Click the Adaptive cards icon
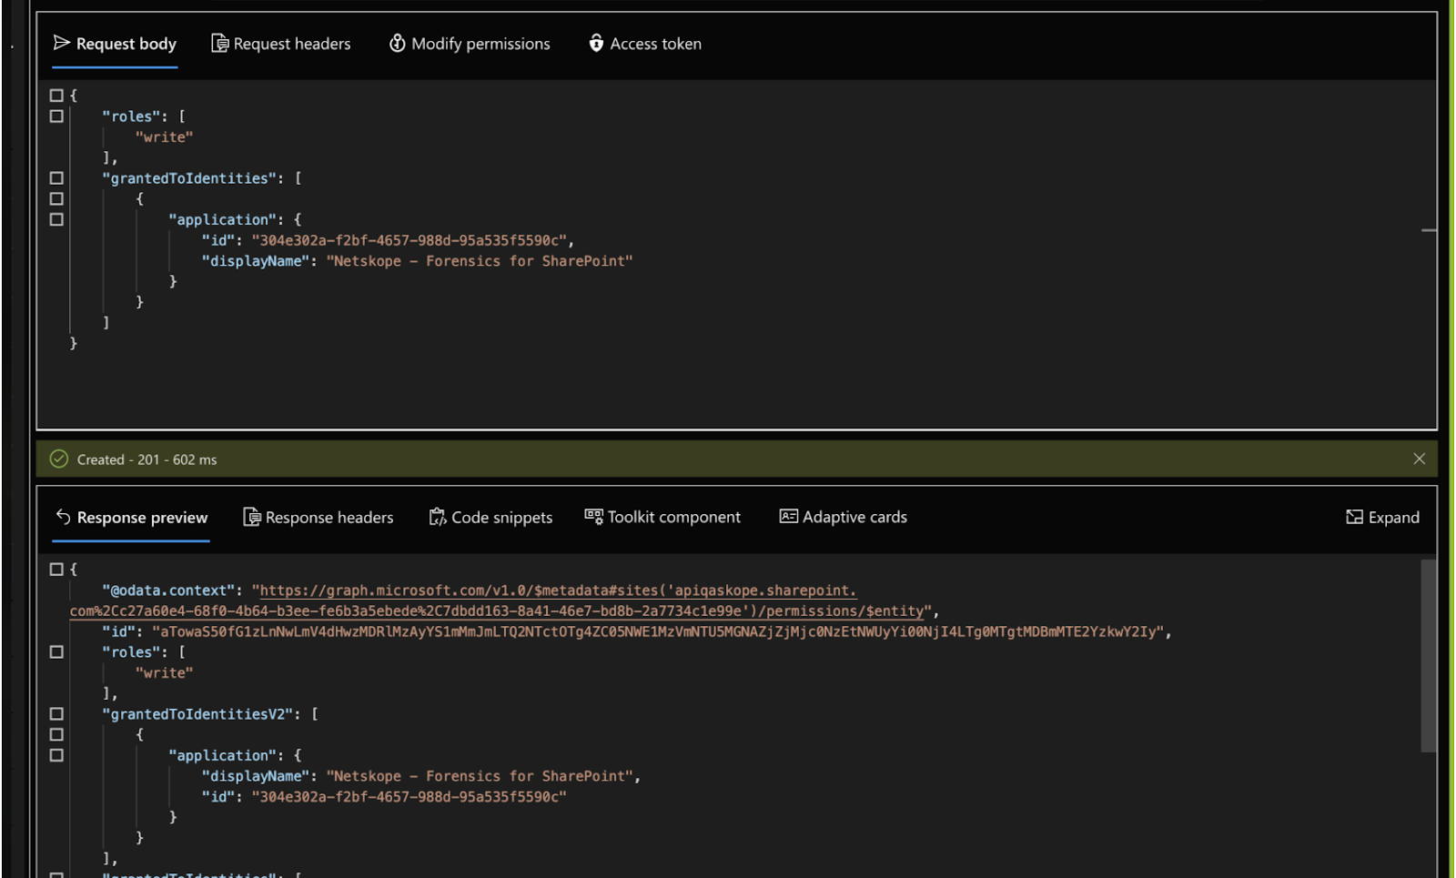Image resolution: width=1456 pixels, height=878 pixels. (x=788, y=517)
